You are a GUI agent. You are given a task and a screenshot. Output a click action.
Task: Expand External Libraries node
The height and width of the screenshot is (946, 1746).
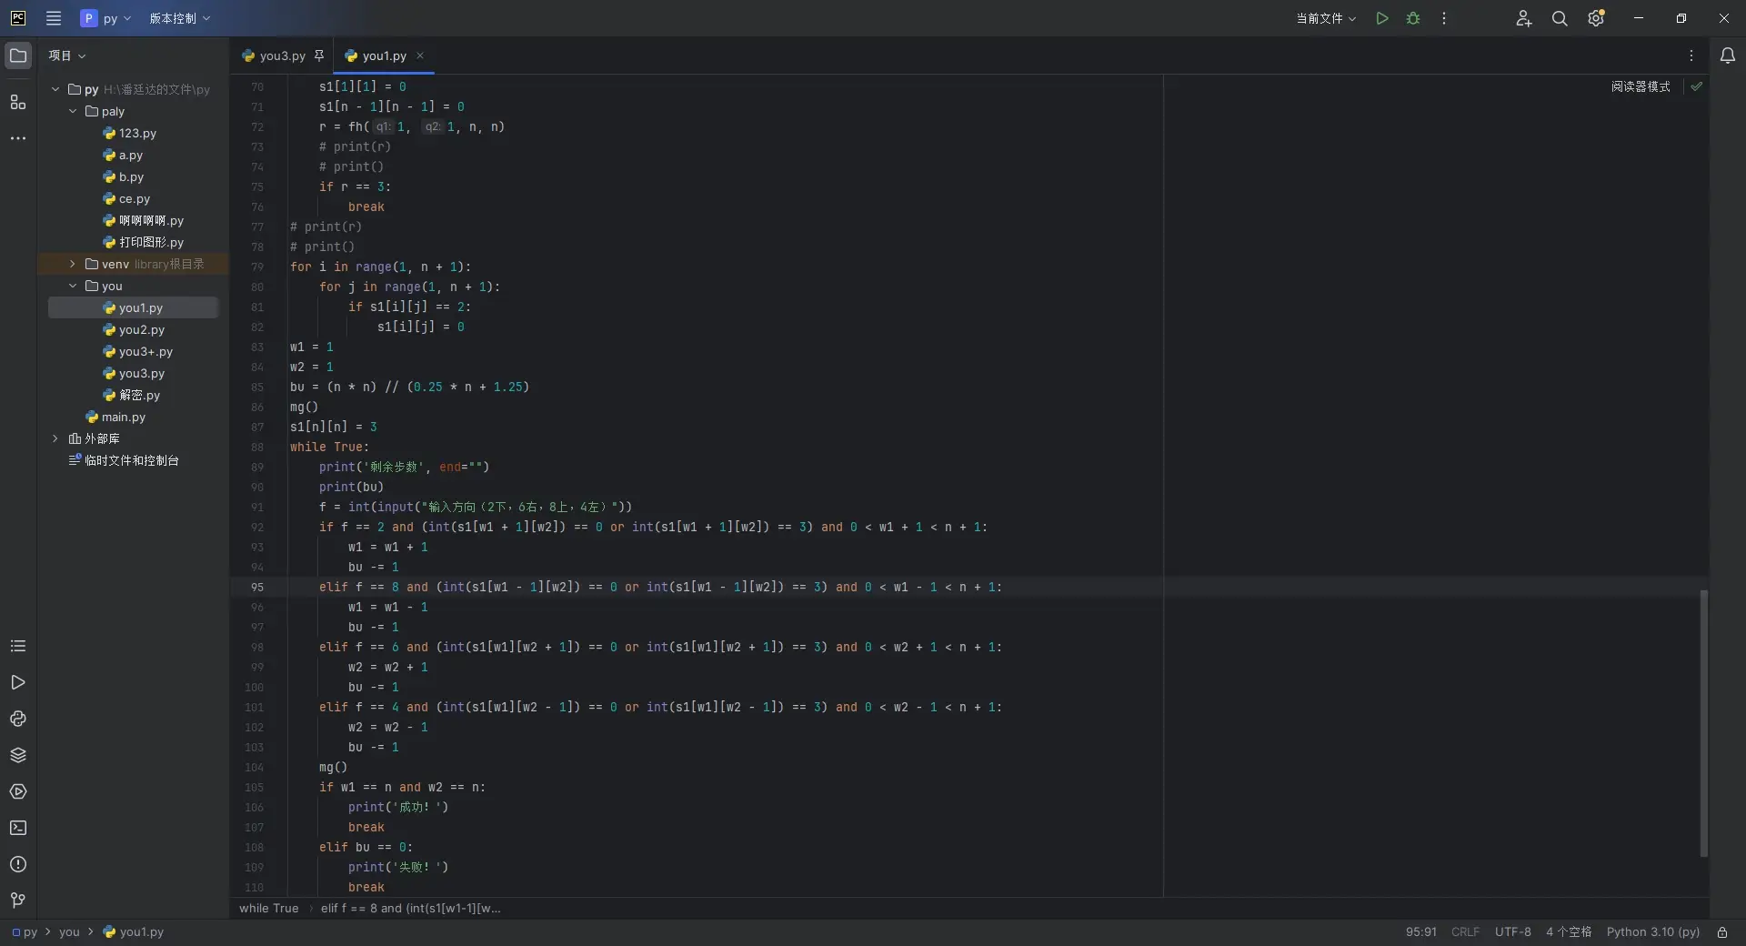[55, 438]
